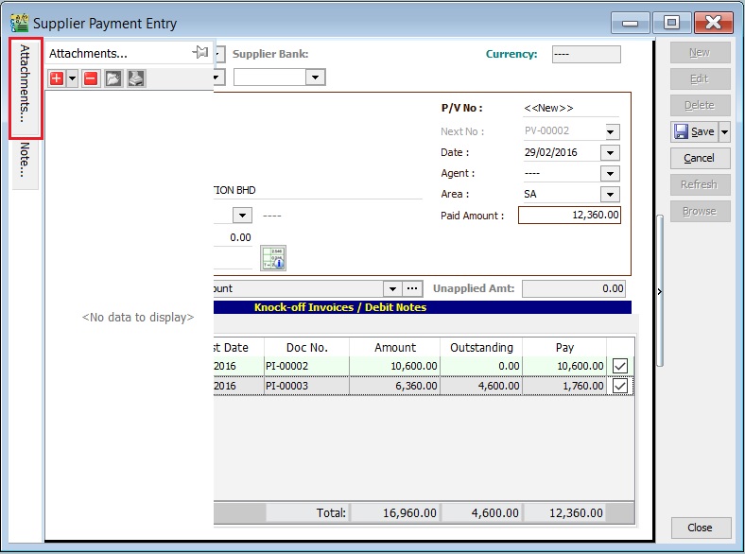Open the Agent dropdown list
This screenshot has height=554, width=745.
(610, 173)
